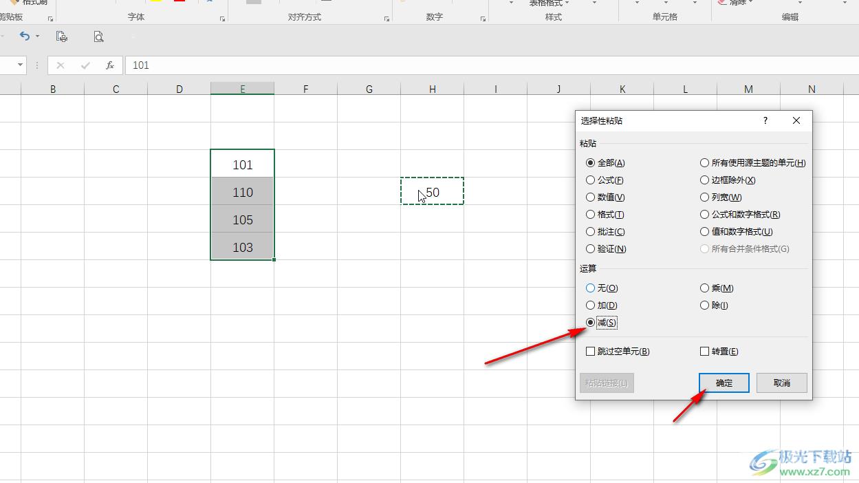This screenshot has height=483, width=859.
Task: Select the 公式(F) paste option
Action: point(605,180)
